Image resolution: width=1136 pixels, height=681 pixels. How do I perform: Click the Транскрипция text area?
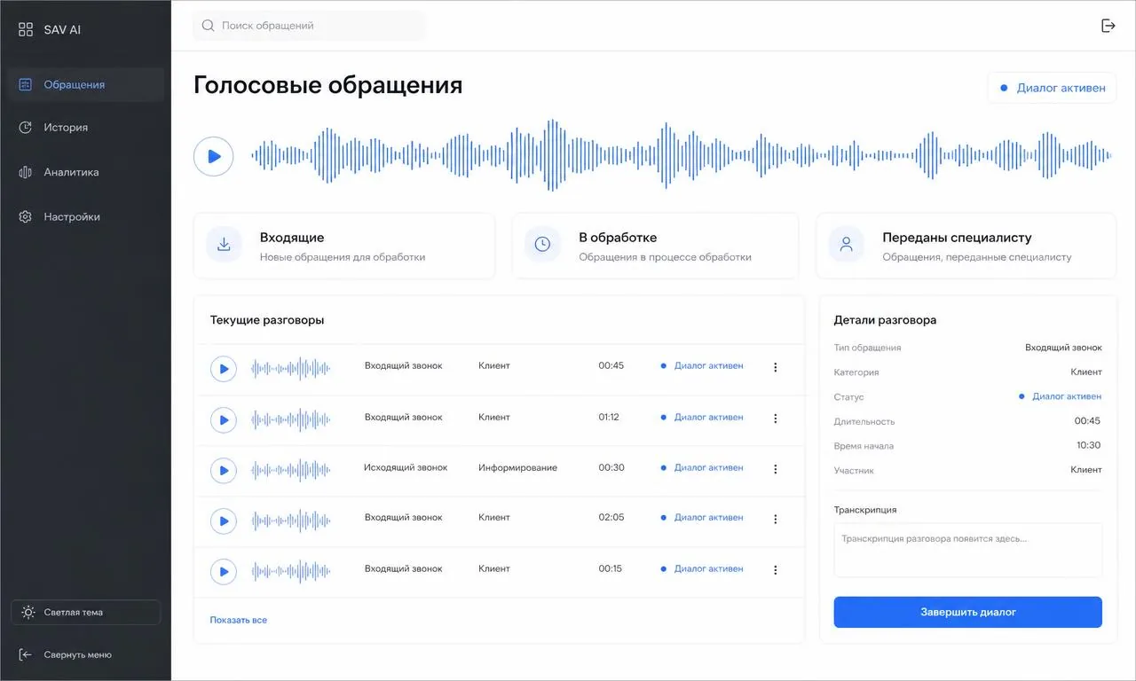tap(967, 550)
